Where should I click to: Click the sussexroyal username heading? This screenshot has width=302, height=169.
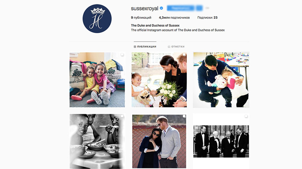pyautogui.click(x=144, y=8)
